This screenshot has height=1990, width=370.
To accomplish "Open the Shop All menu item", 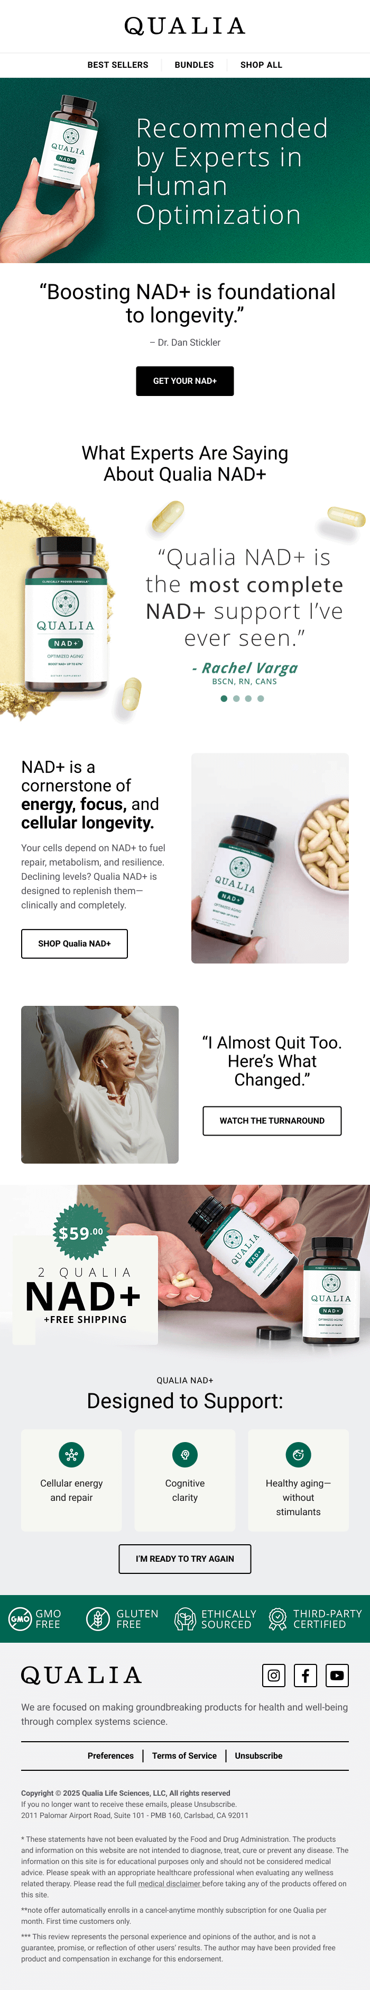I will [261, 65].
